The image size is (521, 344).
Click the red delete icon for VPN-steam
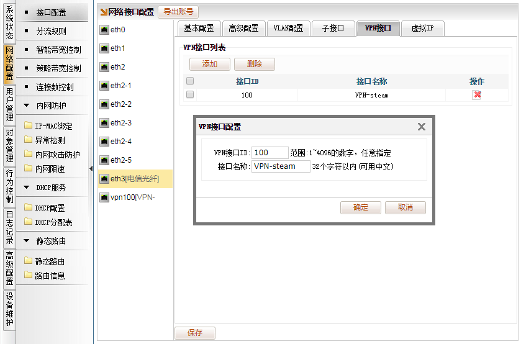pyautogui.click(x=477, y=95)
